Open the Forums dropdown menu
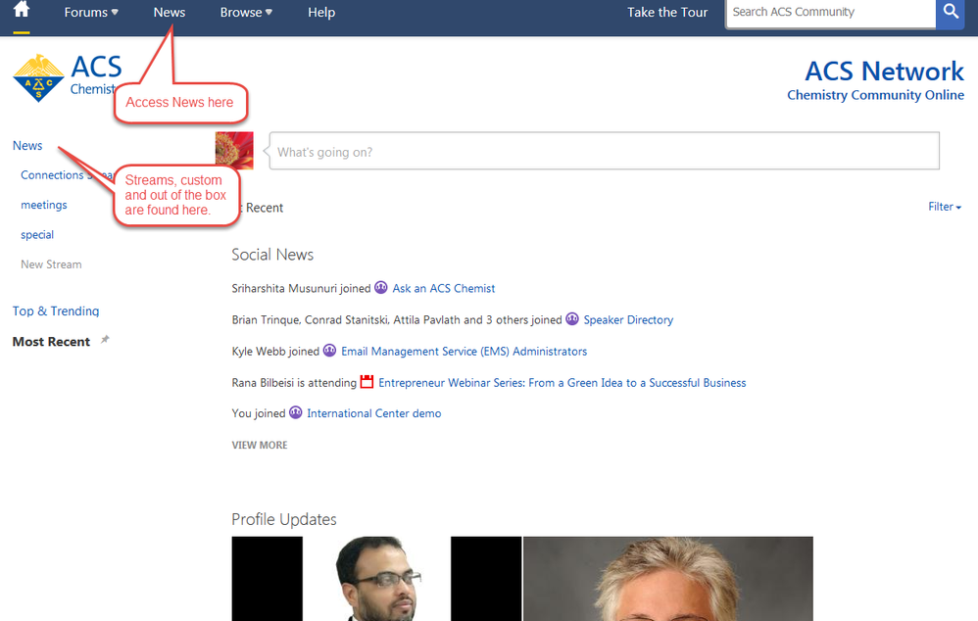 click(91, 13)
